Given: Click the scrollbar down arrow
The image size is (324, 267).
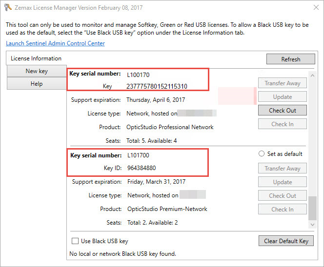Looking at the screenshot, I should pos(312,225).
